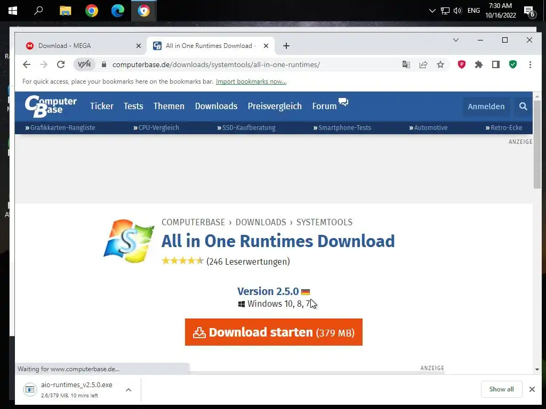Open File Explorer from taskbar
Screen dimensions: 546x409
coord(65,11)
